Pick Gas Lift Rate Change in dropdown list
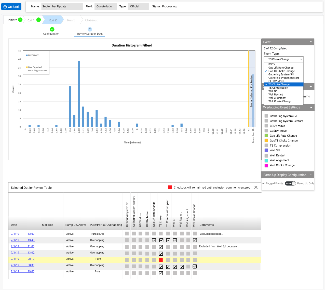This screenshot has width=325, height=290. pyautogui.click(x=281, y=68)
